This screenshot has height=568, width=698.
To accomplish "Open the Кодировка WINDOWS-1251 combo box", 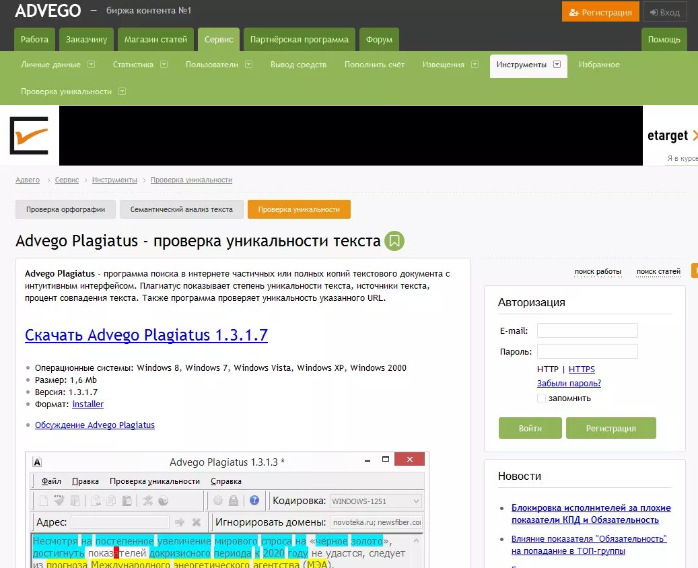I will click(x=376, y=501).
